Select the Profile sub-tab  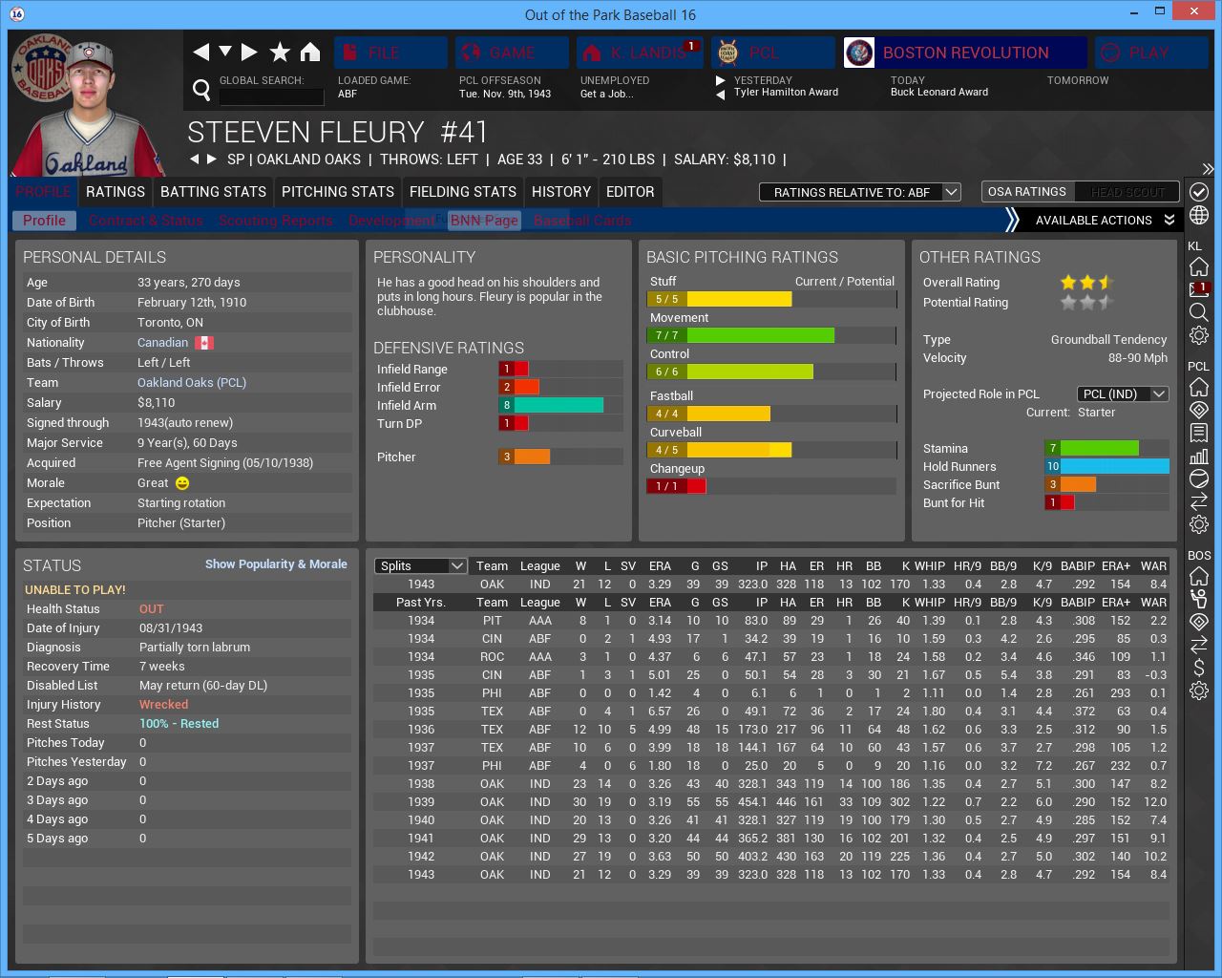click(x=45, y=221)
